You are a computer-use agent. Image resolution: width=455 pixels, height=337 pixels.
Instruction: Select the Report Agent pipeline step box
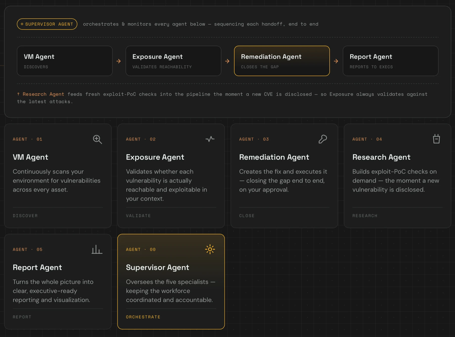click(x=391, y=61)
